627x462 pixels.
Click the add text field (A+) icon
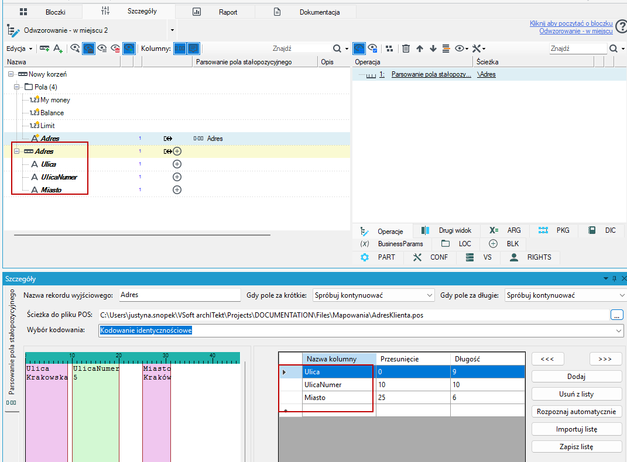58,49
